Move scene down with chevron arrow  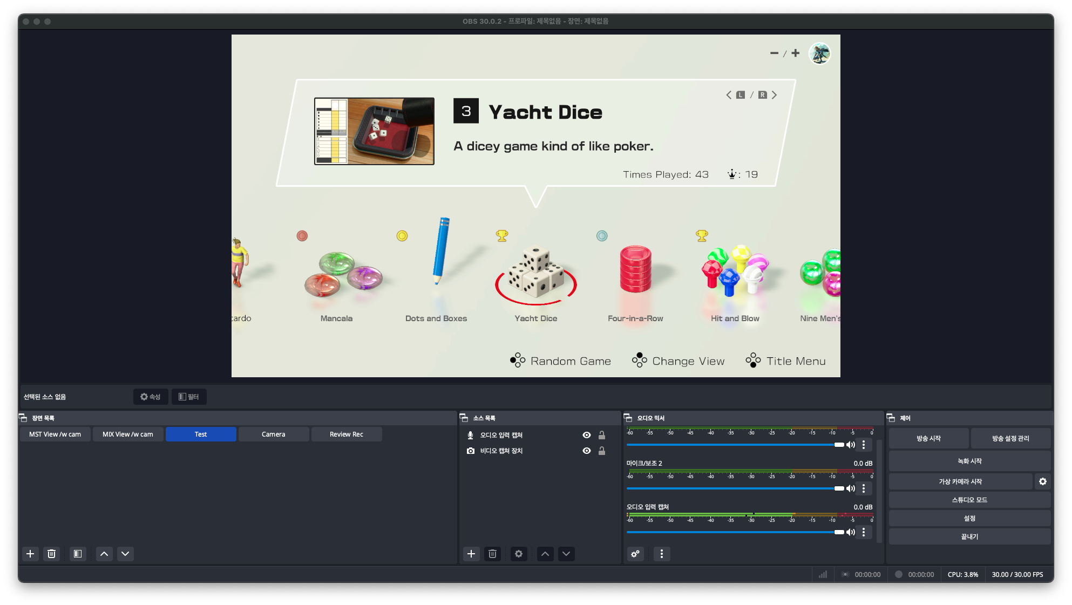click(125, 554)
